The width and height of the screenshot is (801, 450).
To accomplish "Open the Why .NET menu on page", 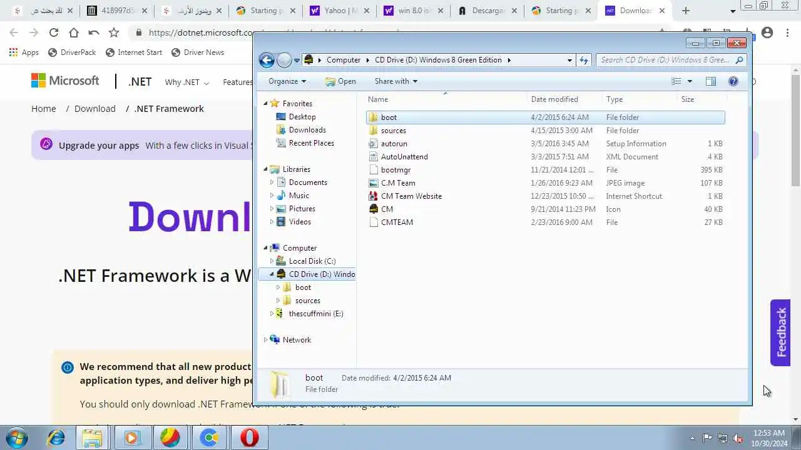I will tap(186, 82).
